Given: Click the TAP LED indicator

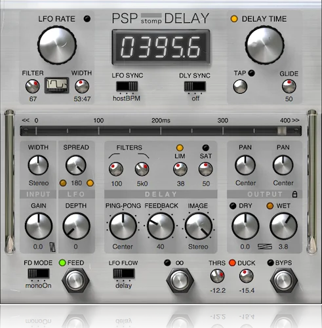Looking at the screenshot, I should (x=252, y=73).
